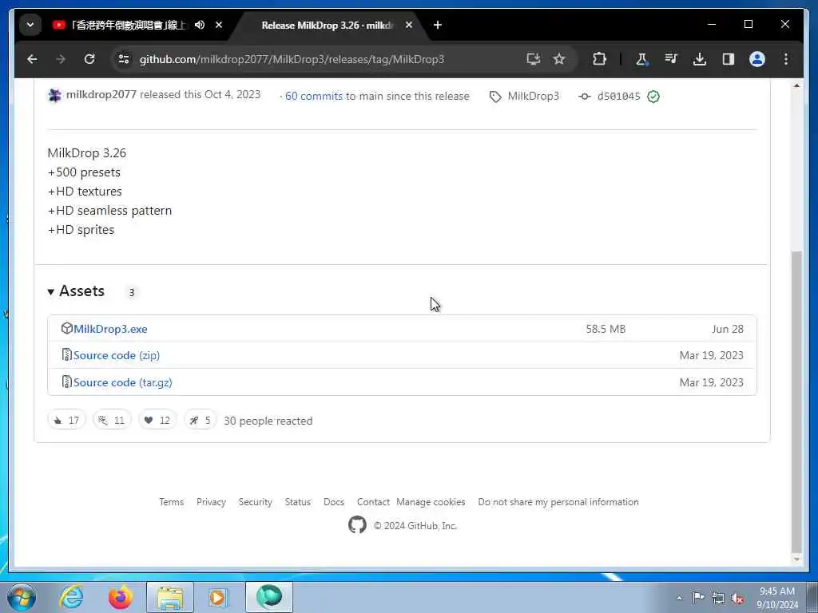View site information icon in address bar

124,59
